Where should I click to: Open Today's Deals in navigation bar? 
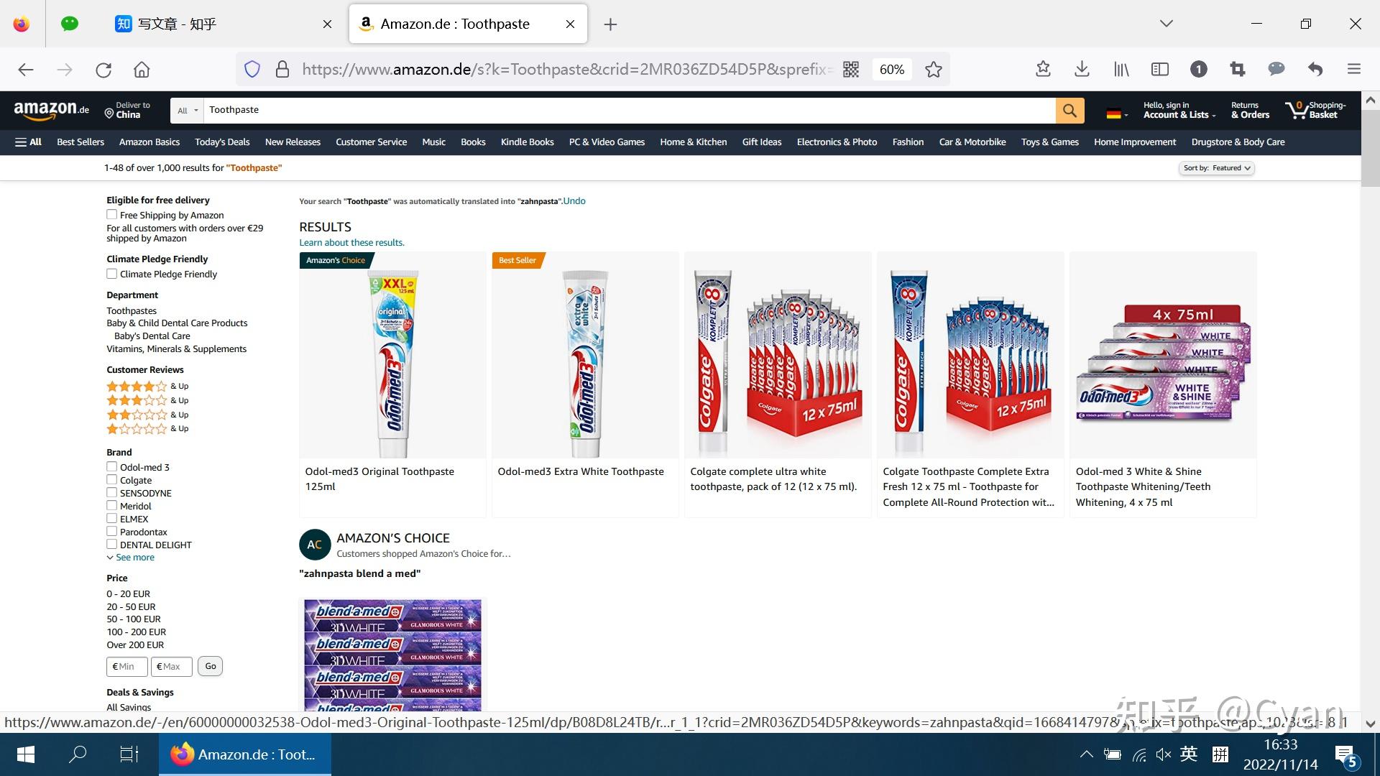click(222, 142)
